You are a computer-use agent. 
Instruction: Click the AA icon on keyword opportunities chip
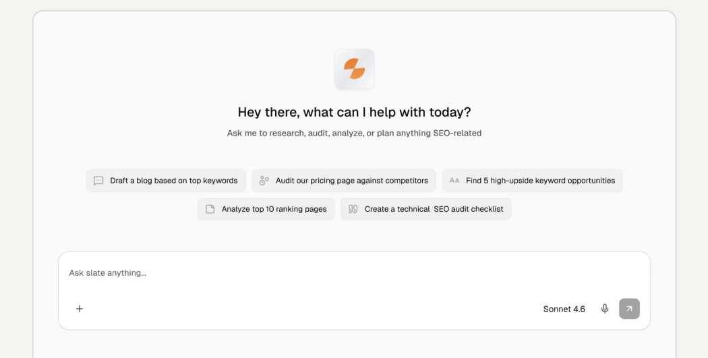click(x=454, y=181)
